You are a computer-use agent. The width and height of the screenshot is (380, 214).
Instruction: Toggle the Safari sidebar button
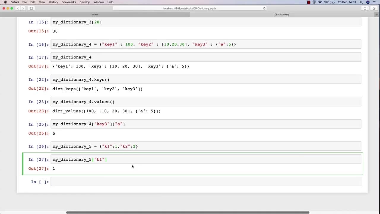(31, 8)
